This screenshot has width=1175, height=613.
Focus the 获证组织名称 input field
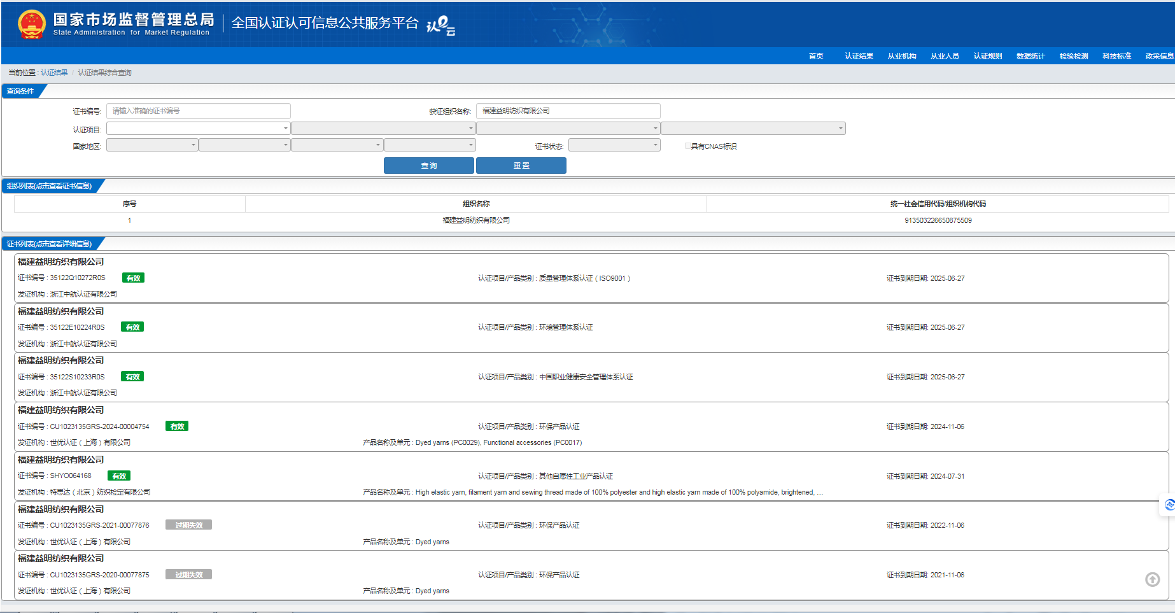(568, 111)
